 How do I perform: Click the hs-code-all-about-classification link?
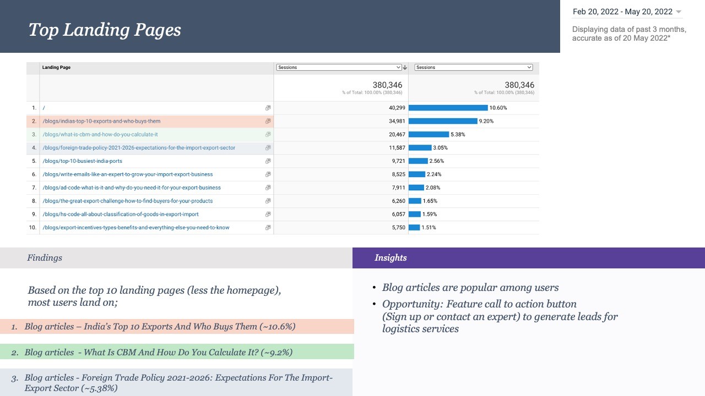121,214
